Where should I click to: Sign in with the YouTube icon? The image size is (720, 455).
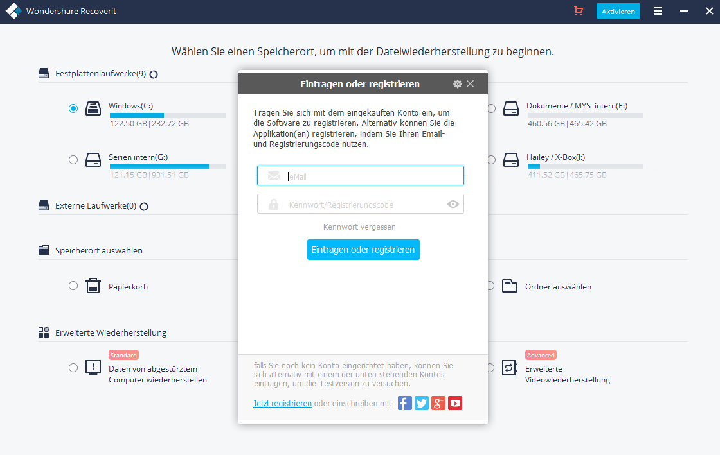(455, 403)
